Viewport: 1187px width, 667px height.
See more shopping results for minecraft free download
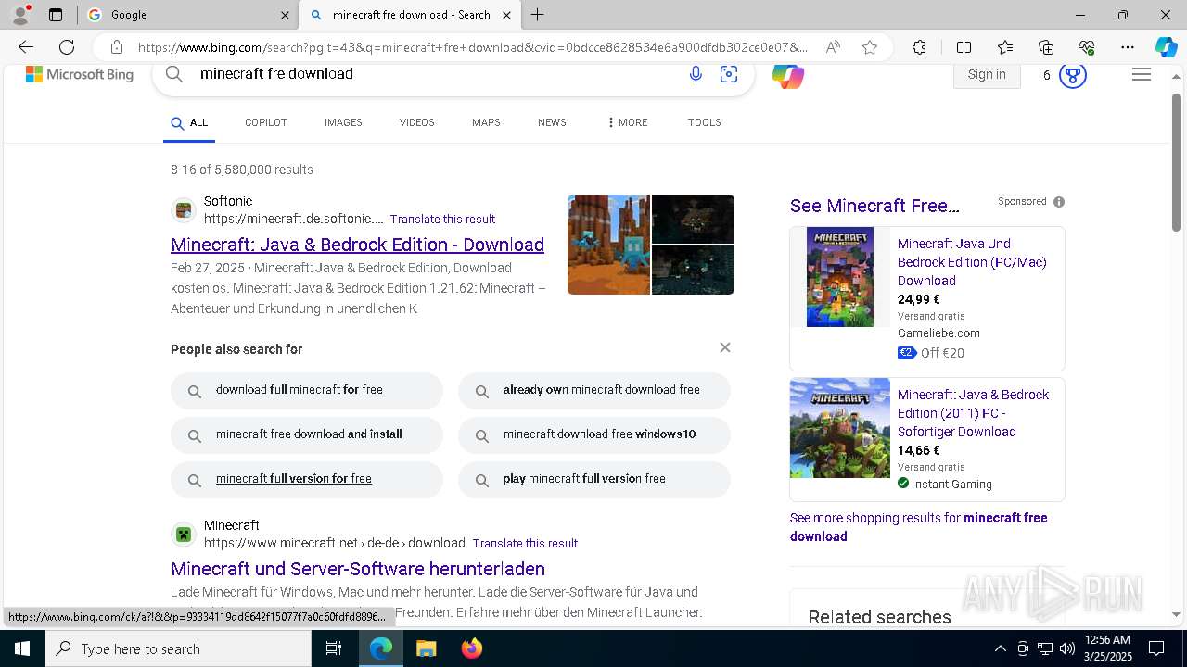[918, 527]
